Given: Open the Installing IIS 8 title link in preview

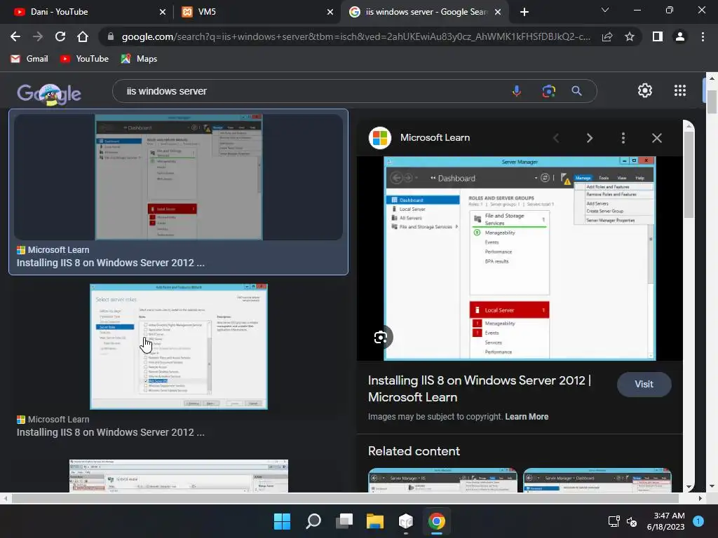Looking at the screenshot, I should coord(479,389).
